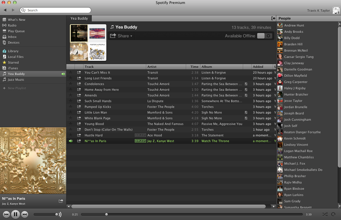Open artist Touché Amoré on Amends row
341x220 pixels.
point(158,95)
